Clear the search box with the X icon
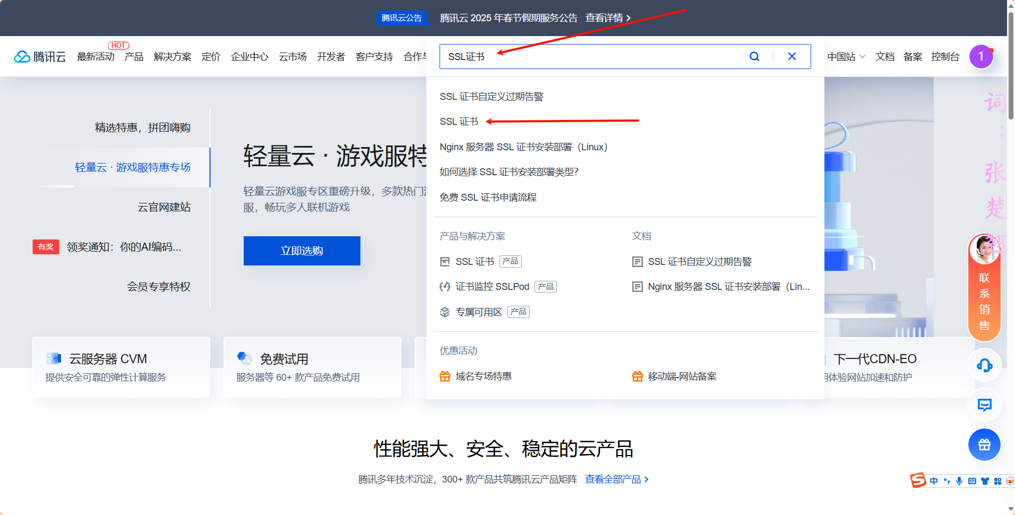Viewport: 1015px width, 515px height. pyautogui.click(x=792, y=56)
